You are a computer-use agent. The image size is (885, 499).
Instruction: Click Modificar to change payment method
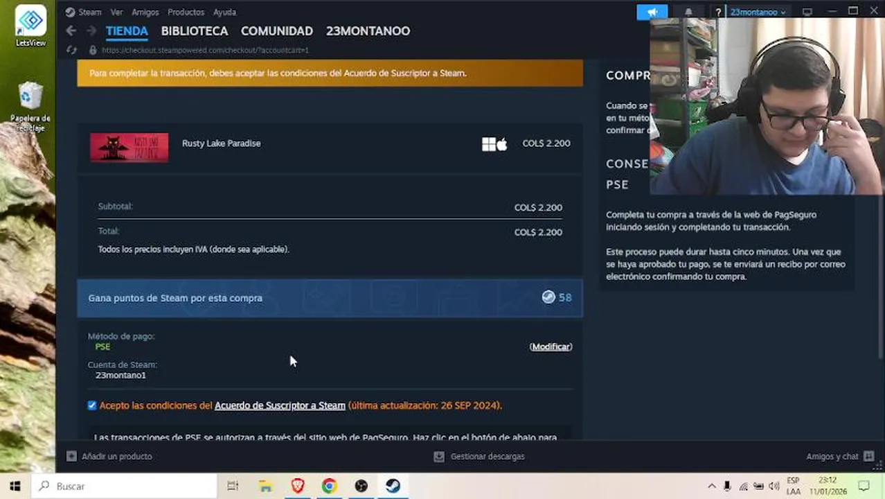[x=551, y=347]
